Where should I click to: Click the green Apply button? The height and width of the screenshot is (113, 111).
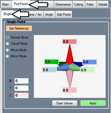pos(93,103)
